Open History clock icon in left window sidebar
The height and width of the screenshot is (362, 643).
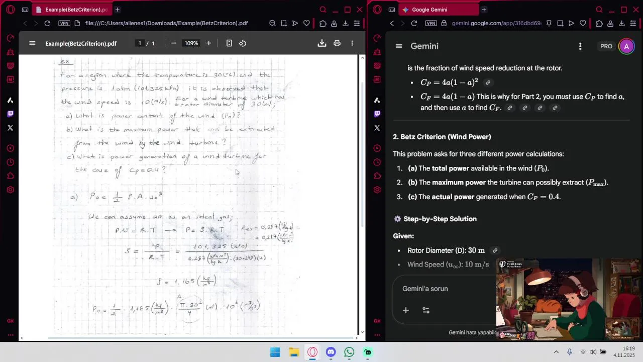pyautogui.click(x=11, y=162)
